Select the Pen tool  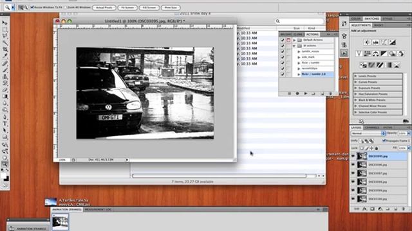coord(5,117)
